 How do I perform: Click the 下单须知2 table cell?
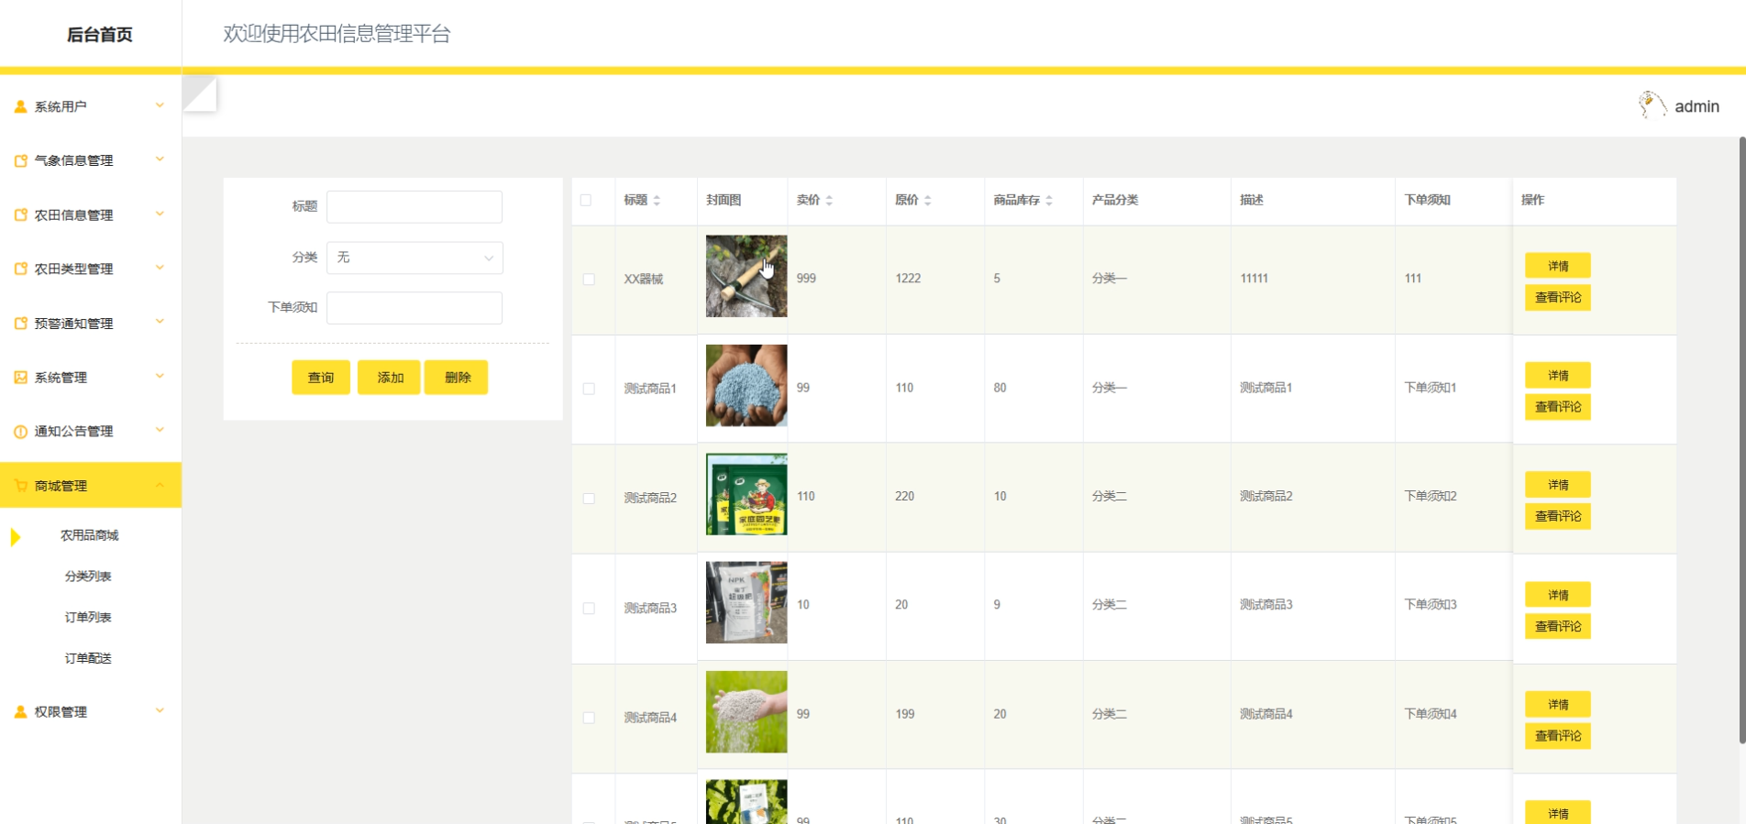[1431, 496]
